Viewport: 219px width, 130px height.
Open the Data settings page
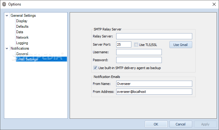click(19, 32)
